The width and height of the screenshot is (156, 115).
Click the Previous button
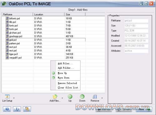tap(104, 109)
